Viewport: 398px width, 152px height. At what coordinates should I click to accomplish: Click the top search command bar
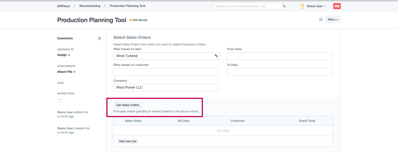(x=247, y=6)
